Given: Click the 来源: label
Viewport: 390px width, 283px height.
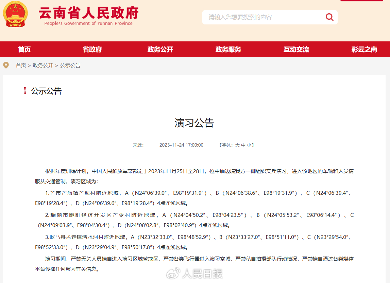Looking at the screenshot, I should point(138,145).
